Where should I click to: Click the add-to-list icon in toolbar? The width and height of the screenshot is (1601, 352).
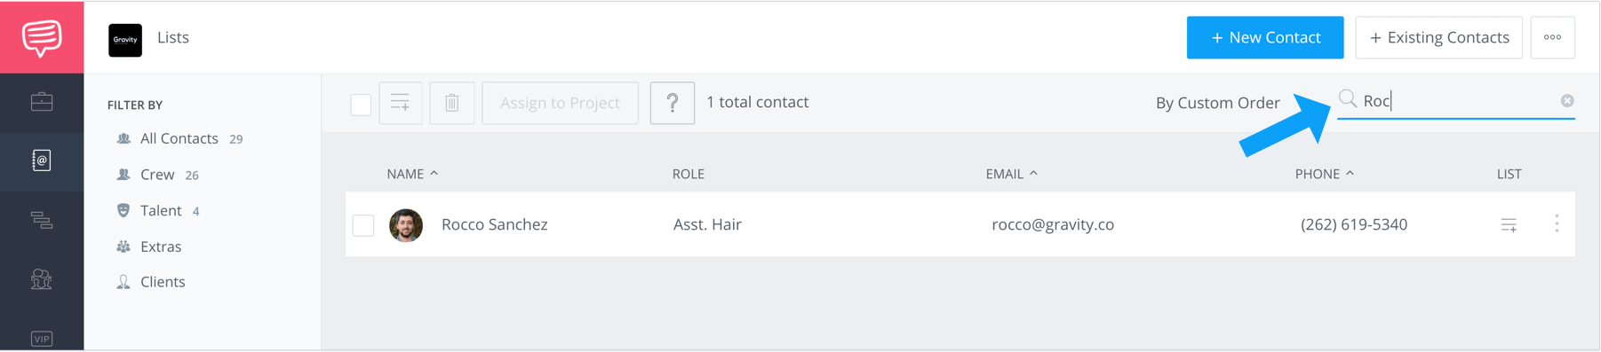[x=401, y=103]
